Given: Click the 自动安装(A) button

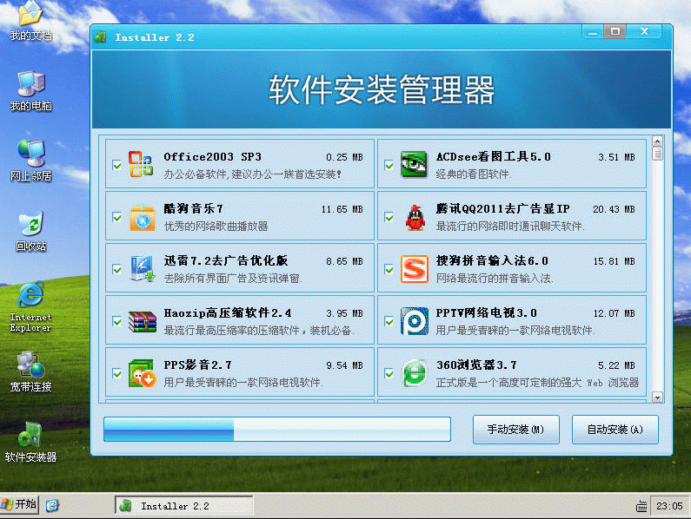Looking at the screenshot, I should click(615, 430).
